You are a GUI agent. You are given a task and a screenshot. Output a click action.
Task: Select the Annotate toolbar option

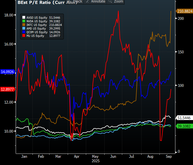coord(98,2)
